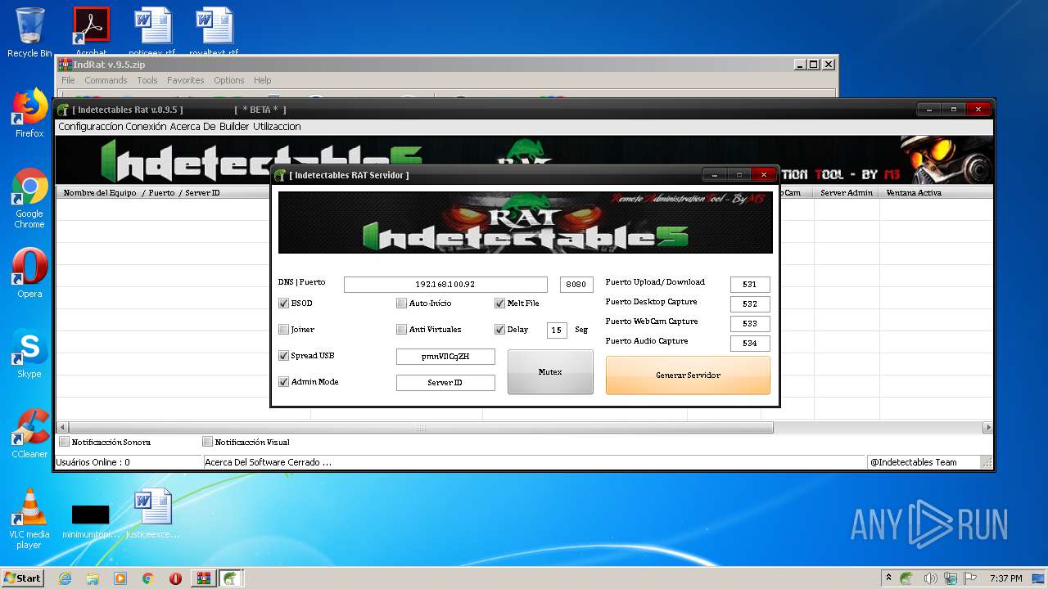Switch to WinRAR taskbar button
Image resolution: width=1048 pixels, height=589 pixels.
click(203, 578)
